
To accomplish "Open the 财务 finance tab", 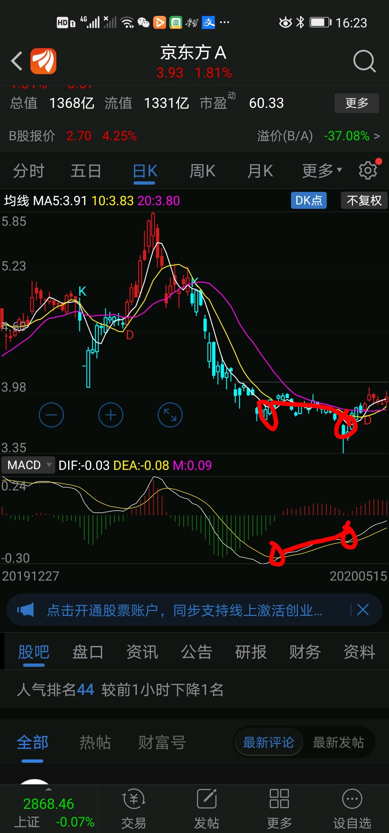I will pos(305,652).
